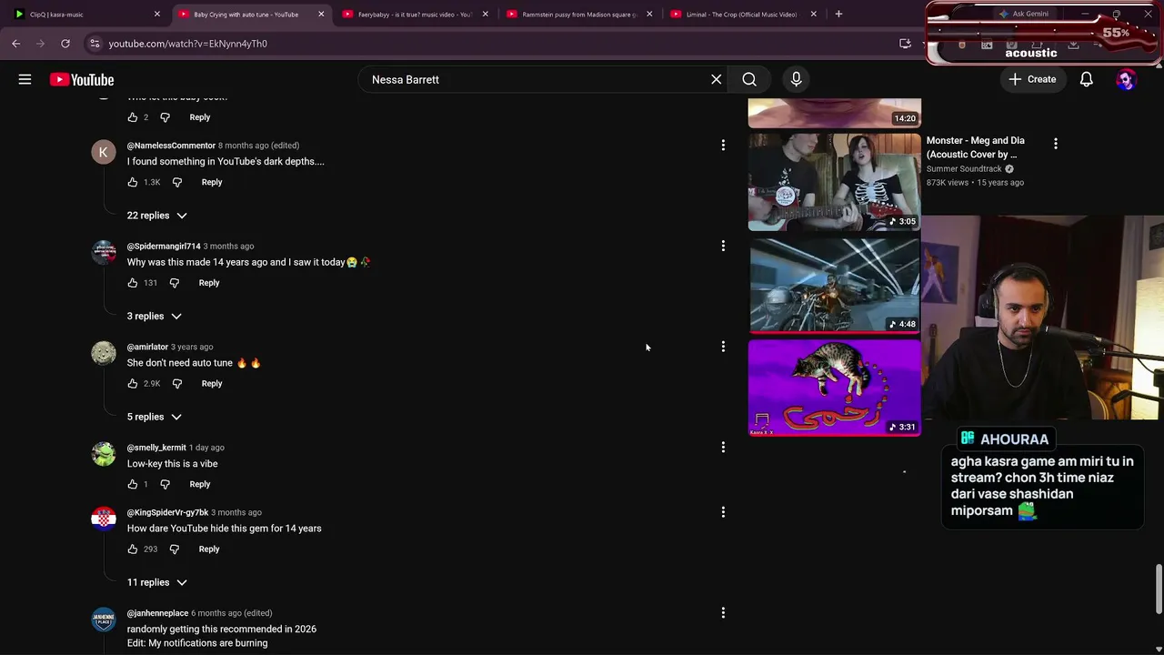Open action menu for Spidermangirl714's comment
The height and width of the screenshot is (655, 1164).
pyautogui.click(x=723, y=247)
